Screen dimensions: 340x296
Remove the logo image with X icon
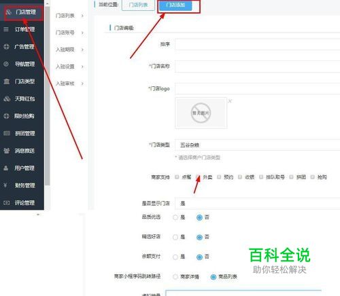pos(230,101)
